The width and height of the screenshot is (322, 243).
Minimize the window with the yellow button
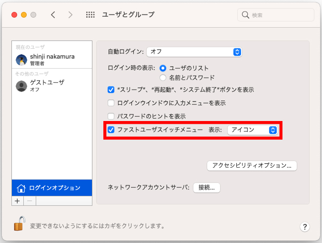[x=24, y=15]
